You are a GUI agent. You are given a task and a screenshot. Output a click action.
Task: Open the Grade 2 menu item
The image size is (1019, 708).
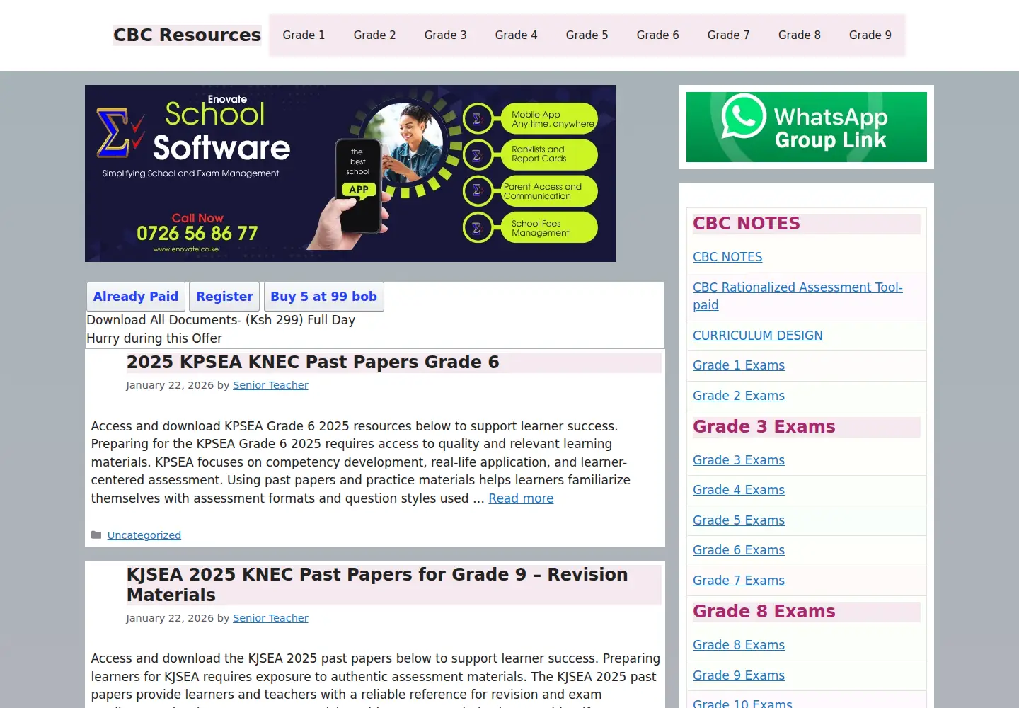point(374,35)
